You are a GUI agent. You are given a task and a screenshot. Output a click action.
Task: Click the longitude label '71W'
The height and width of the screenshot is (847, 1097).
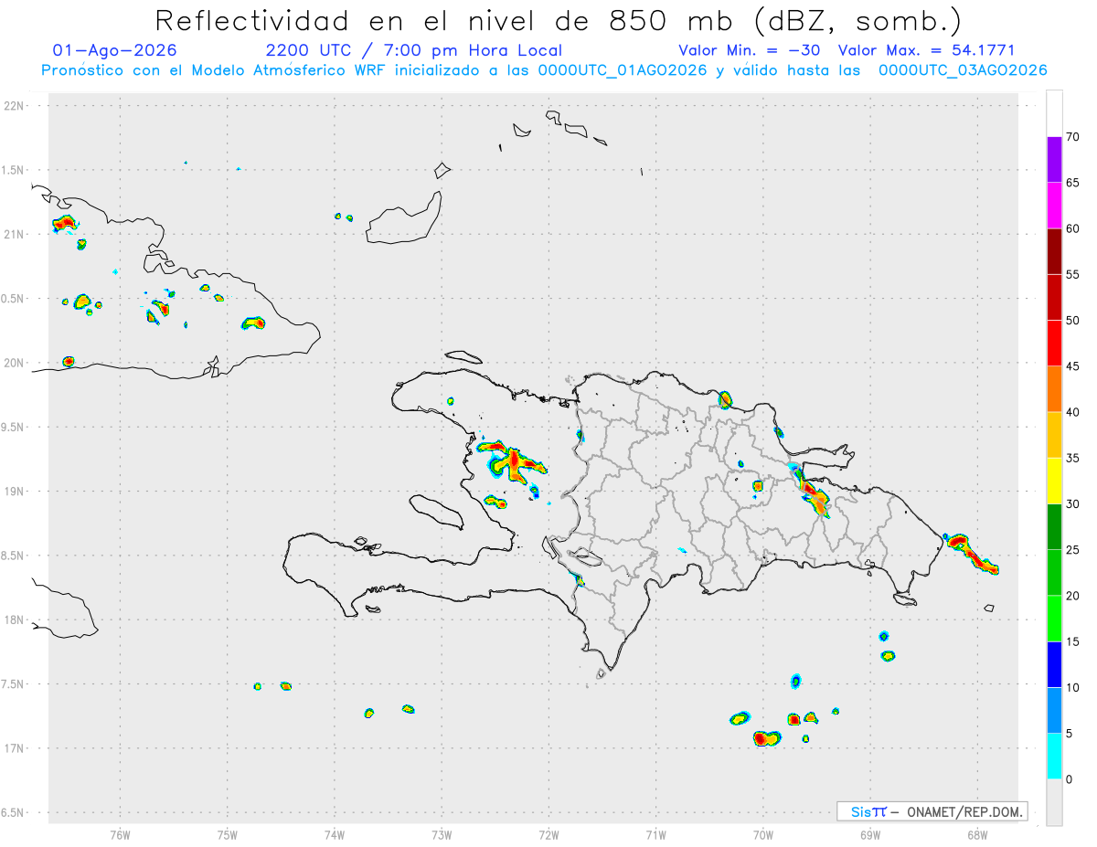coord(655,834)
